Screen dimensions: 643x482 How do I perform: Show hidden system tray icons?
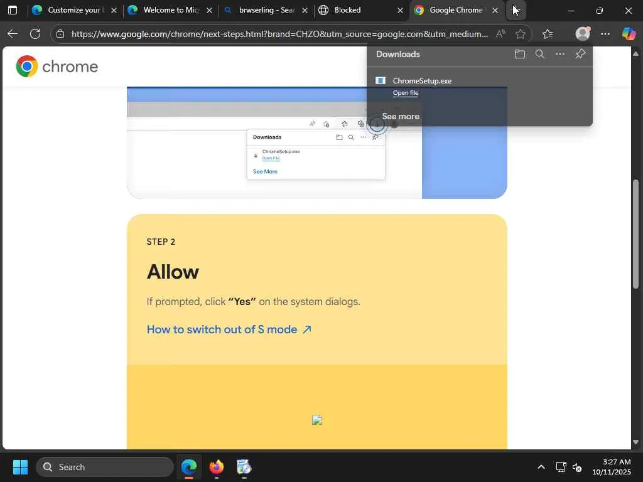pyautogui.click(x=541, y=467)
